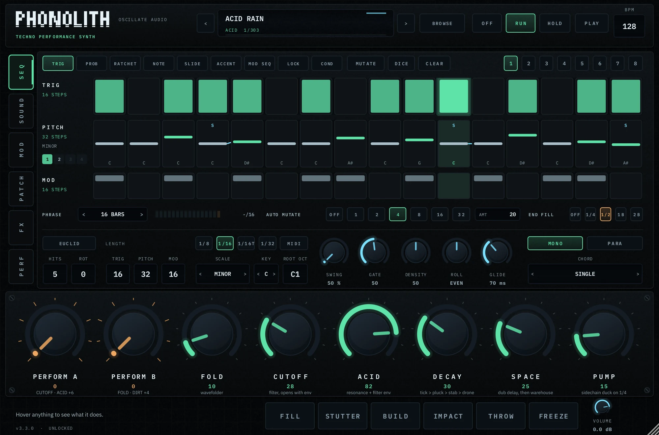Screen dimensions: 659x435
Task: Click the BROWSE presets button
Action: (442, 23)
